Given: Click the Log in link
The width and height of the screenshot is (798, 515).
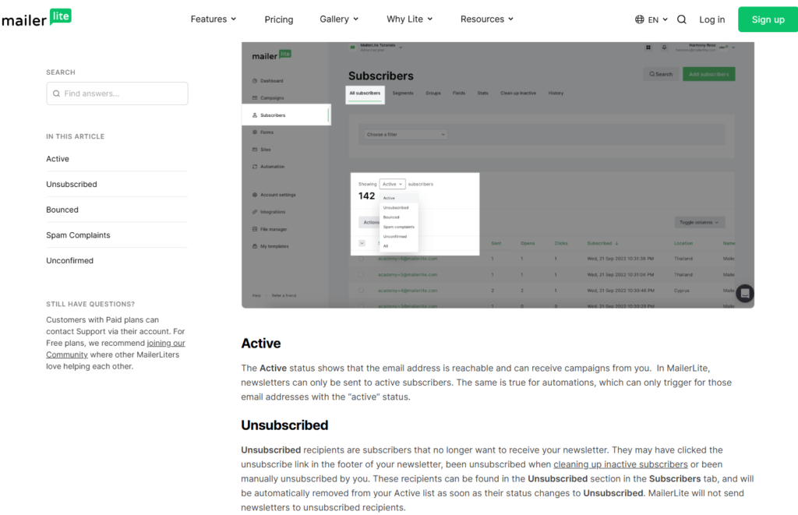Looking at the screenshot, I should click(711, 19).
